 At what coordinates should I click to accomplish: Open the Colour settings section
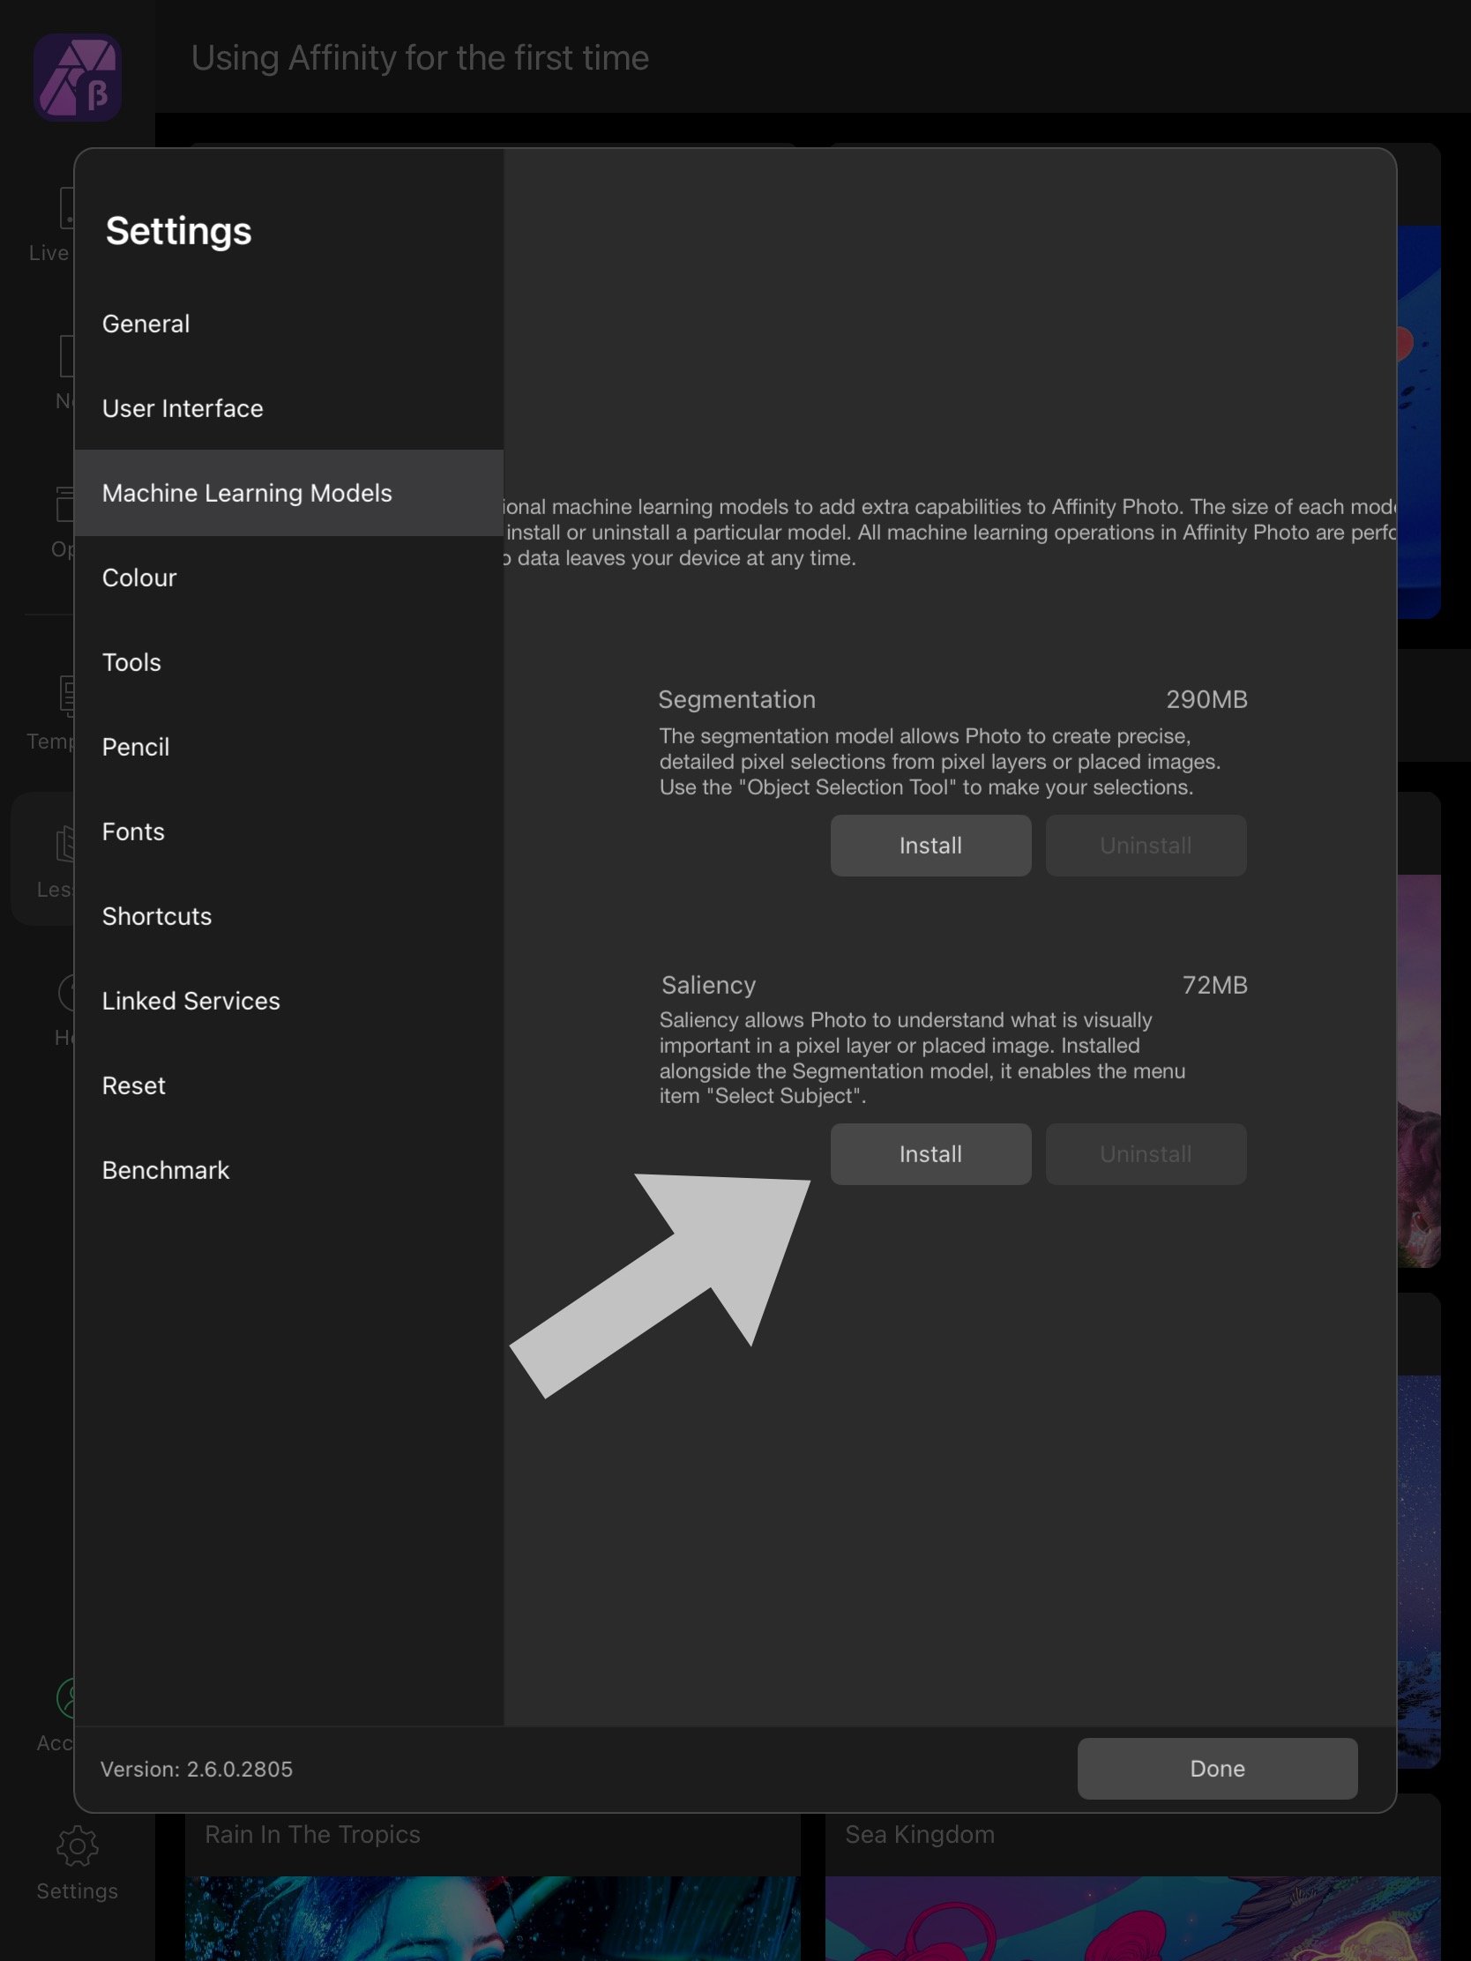tap(289, 578)
